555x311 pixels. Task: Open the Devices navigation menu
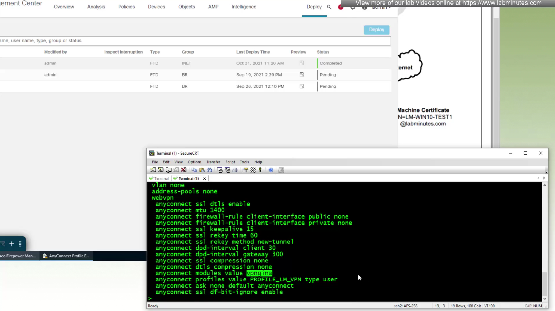click(156, 7)
